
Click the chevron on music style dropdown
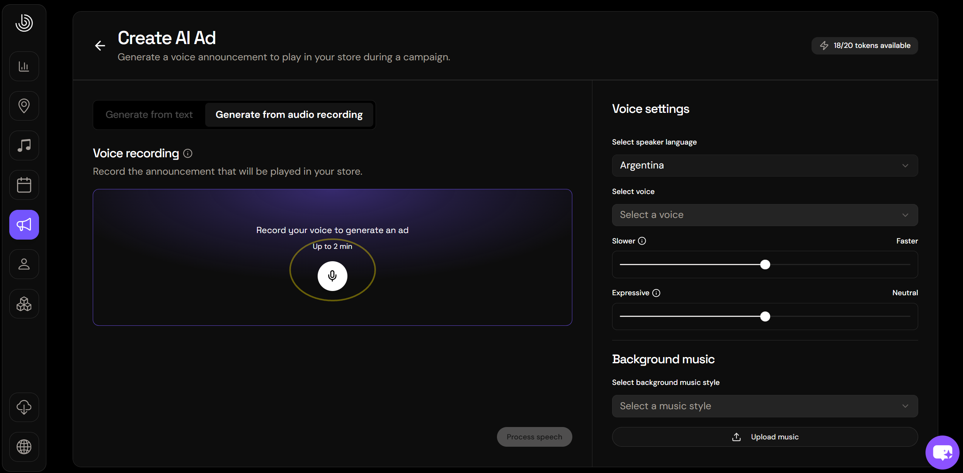point(905,406)
